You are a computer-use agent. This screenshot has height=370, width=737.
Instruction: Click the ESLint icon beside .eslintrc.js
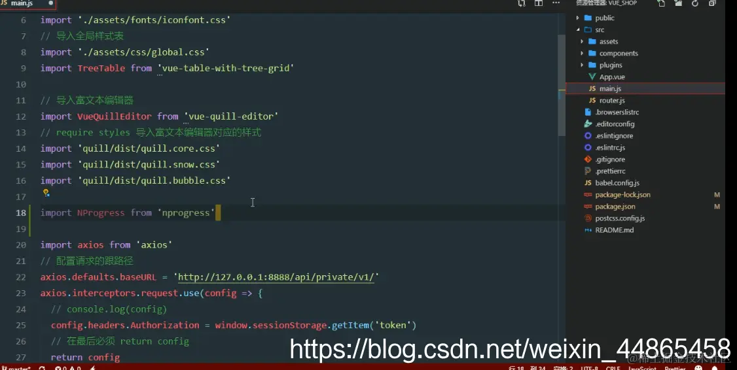point(588,148)
